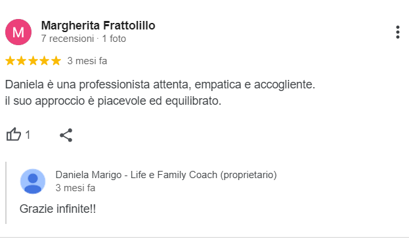Select the owner reply's '3 mesi fa' timestamp

tap(75, 188)
